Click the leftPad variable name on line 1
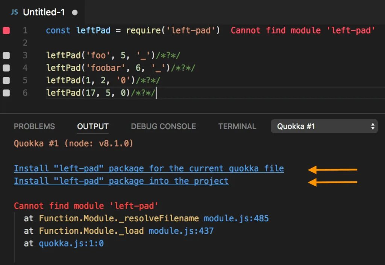 coord(93,30)
